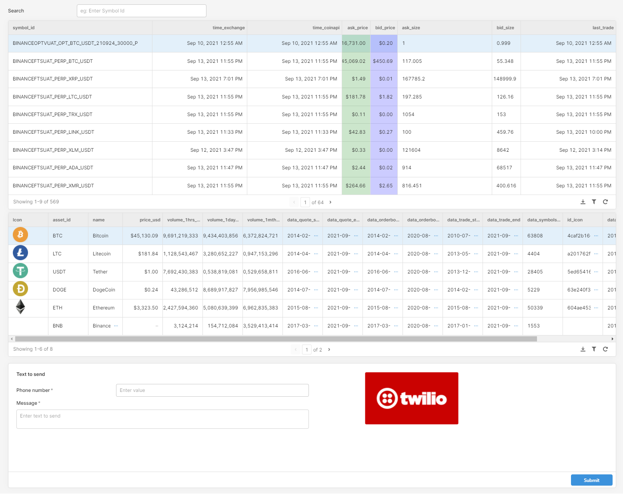Focus the Symbol Id search field
Image resolution: width=623 pixels, height=494 pixels.
142,11
